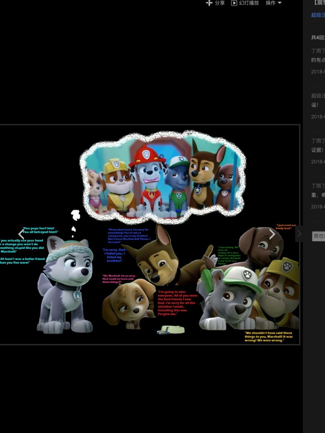Click the album title at sidebar top
This screenshot has width=325, height=433.
[318, 3]
